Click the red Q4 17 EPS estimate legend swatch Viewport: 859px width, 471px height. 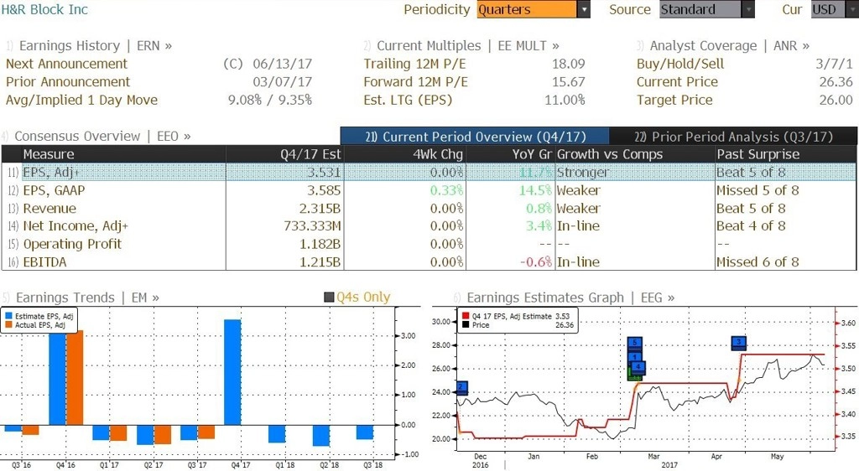tap(466, 316)
